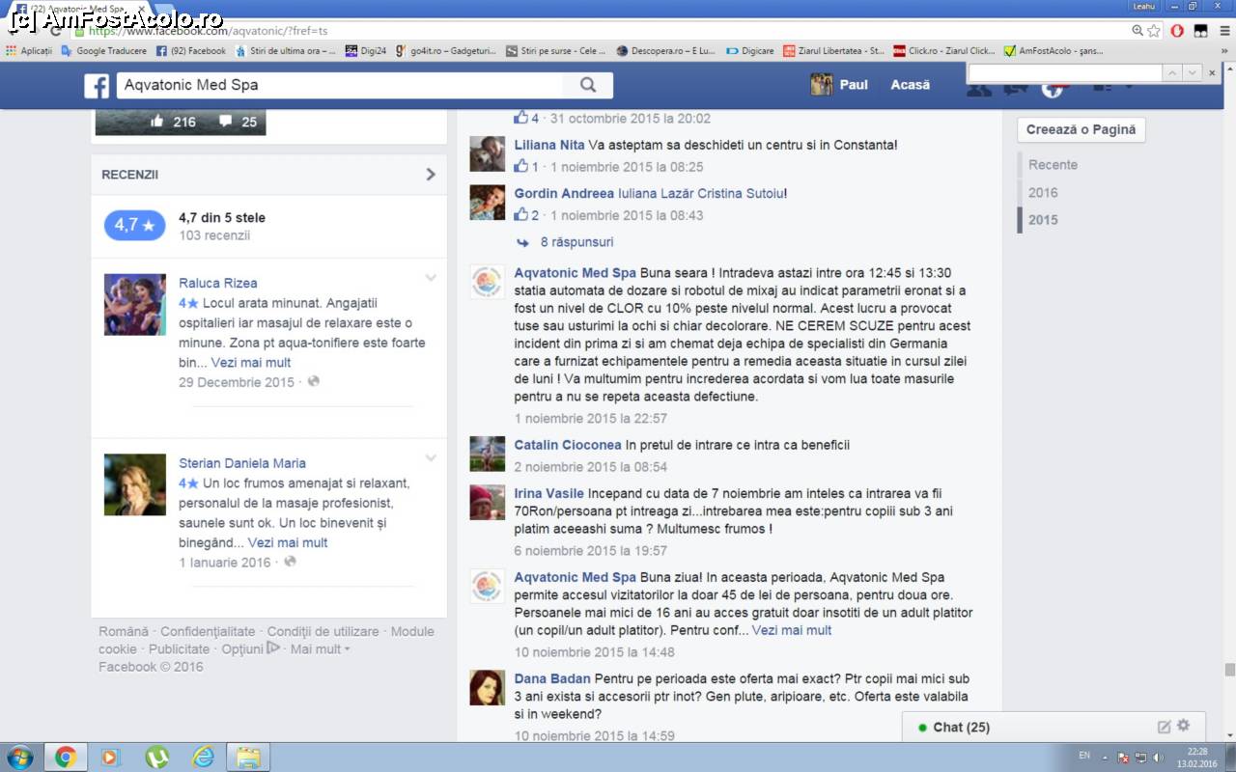Click the Facebook logo icon
1236x772 pixels.
[97, 86]
